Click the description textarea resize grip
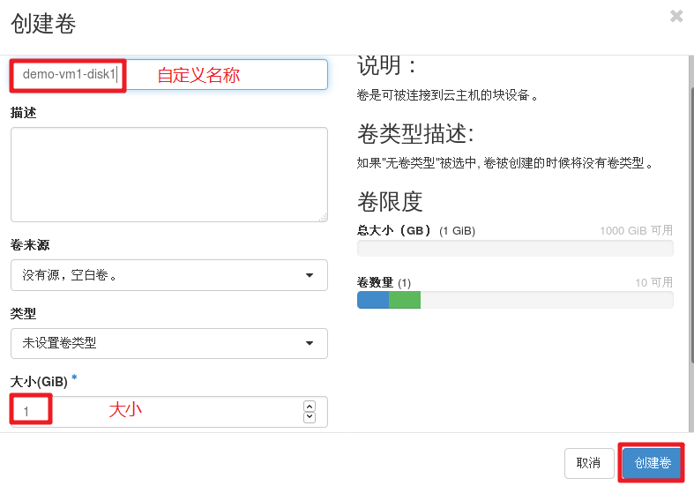Screen dimensions: 694x493 tap(323, 217)
